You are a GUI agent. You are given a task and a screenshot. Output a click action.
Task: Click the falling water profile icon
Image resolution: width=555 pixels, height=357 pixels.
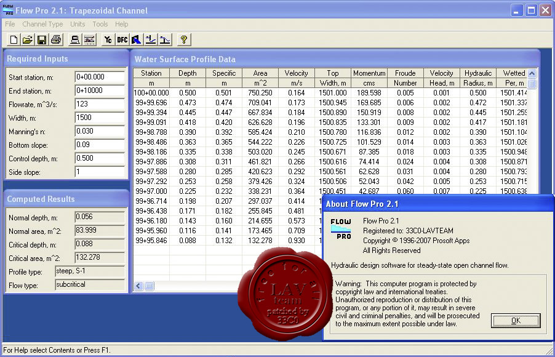pyautogui.click(x=164, y=39)
